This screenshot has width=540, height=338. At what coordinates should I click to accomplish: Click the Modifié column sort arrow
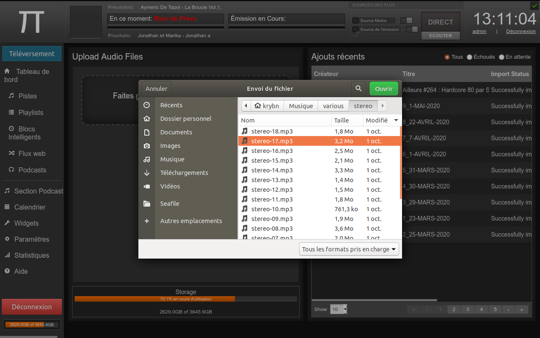pyautogui.click(x=396, y=120)
